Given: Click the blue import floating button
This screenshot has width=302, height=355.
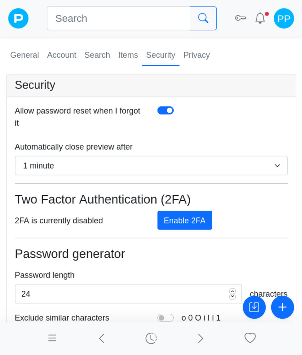Looking at the screenshot, I should tap(254, 307).
